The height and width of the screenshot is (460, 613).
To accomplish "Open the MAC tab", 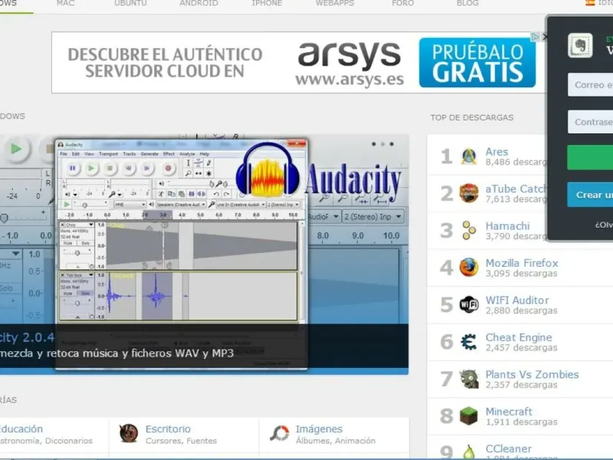I will (x=66, y=3).
